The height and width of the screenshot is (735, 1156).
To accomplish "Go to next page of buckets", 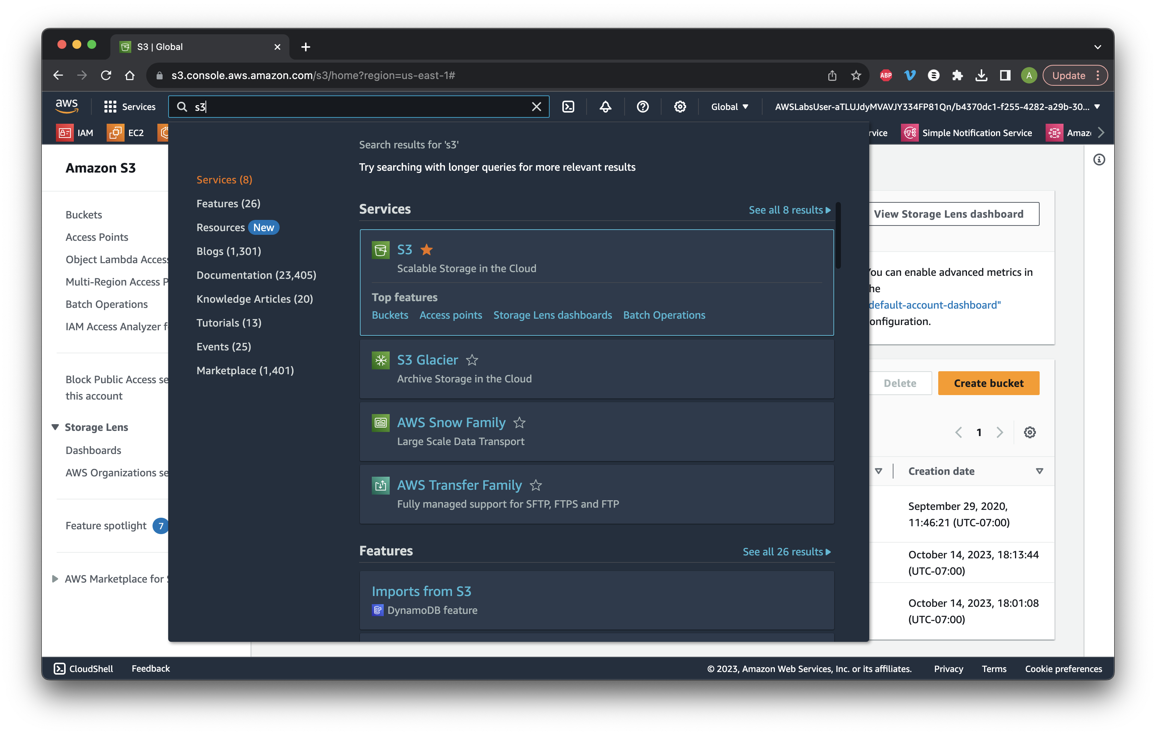I will coord(999,432).
